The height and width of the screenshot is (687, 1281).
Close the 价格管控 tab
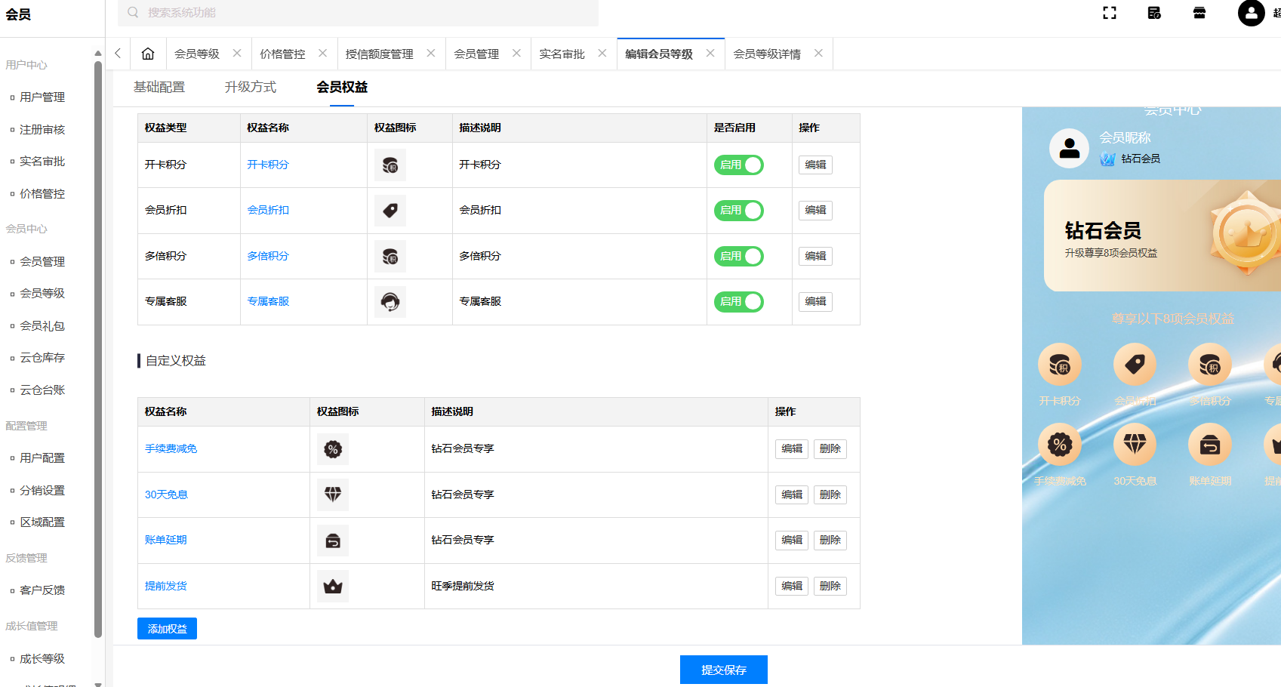(323, 54)
